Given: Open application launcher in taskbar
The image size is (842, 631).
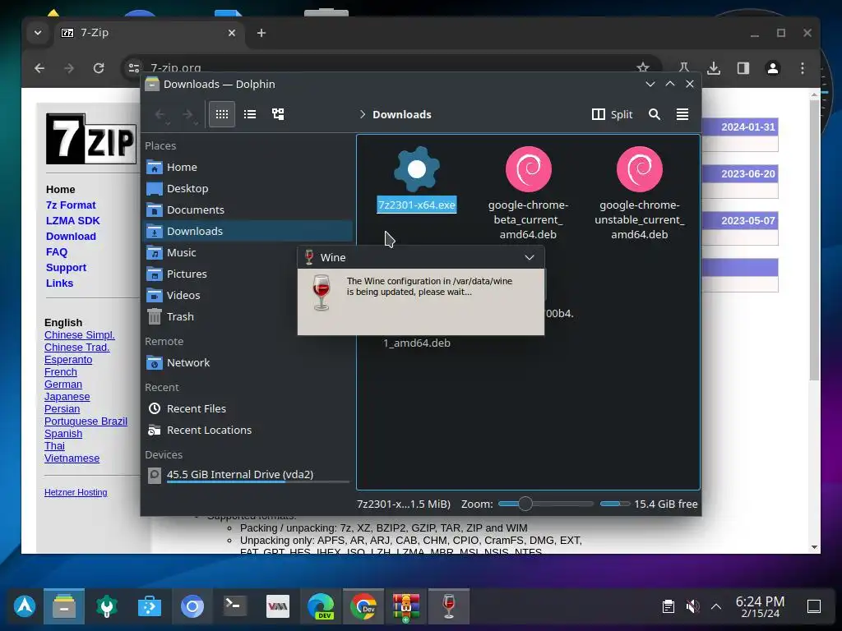Looking at the screenshot, I should click(25, 607).
